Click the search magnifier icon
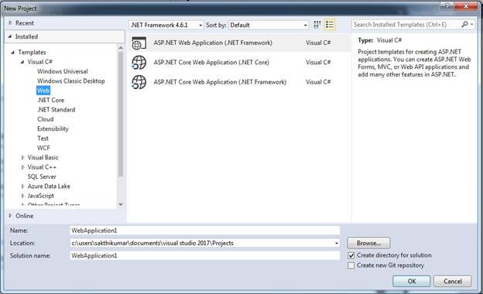483x294 pixels. [x=464, y=24]
